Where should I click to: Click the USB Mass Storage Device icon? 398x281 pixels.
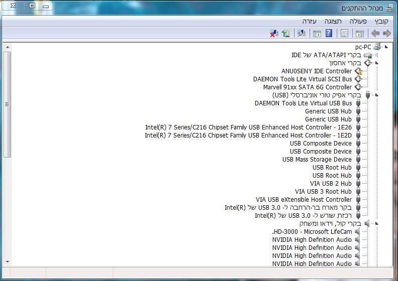358,160
